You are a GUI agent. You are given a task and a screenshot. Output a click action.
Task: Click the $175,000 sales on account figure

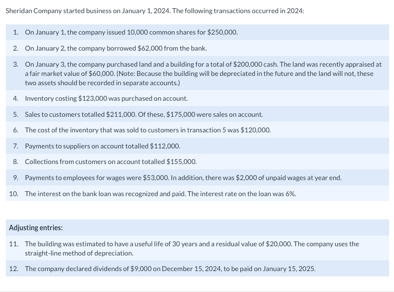180,114
